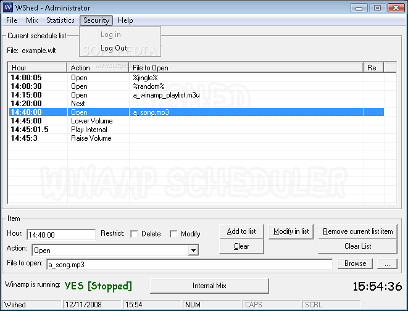Close the WShed window
Image resolution: width=408 pixels, height=311 pixels.
[396, 8]
